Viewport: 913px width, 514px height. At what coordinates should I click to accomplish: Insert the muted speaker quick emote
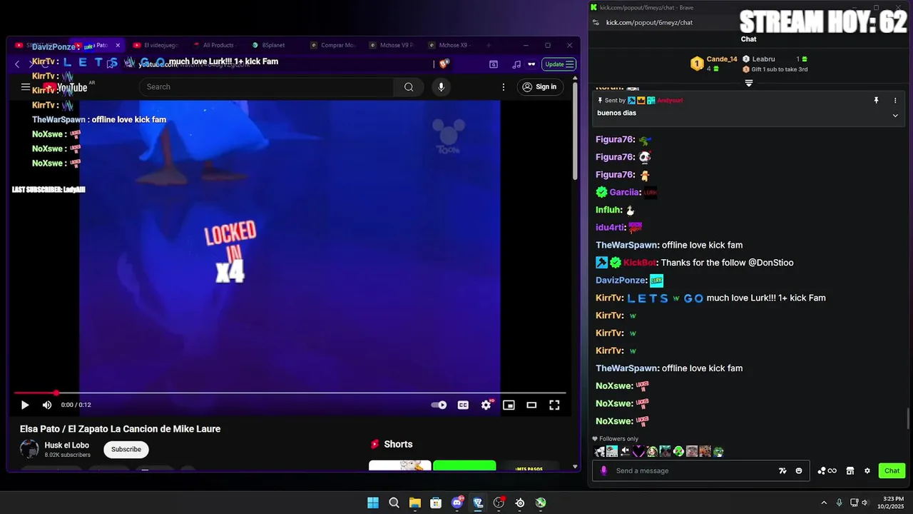(626, 451)
